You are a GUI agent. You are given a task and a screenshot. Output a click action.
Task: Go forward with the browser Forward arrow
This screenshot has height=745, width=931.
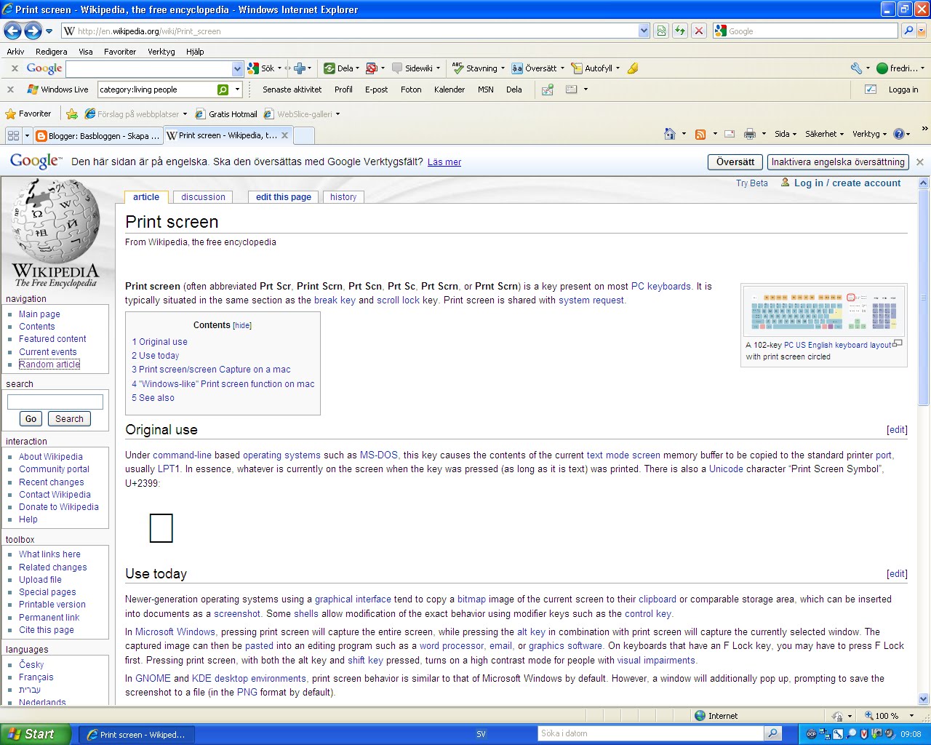click(33, 31)
